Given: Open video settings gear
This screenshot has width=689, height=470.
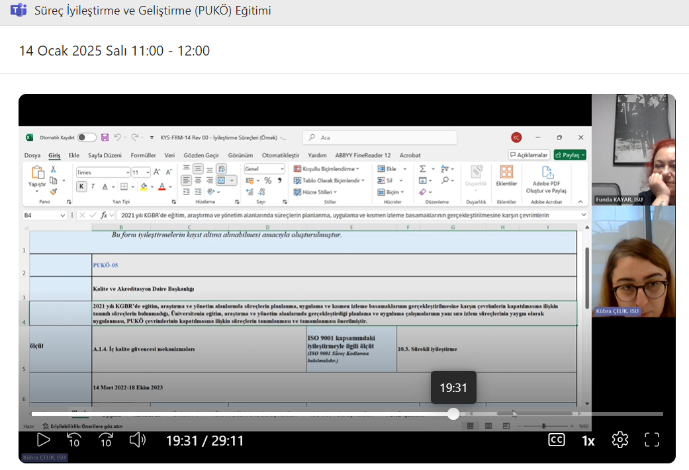Looking at the screenshot, I should pos(620,440).
